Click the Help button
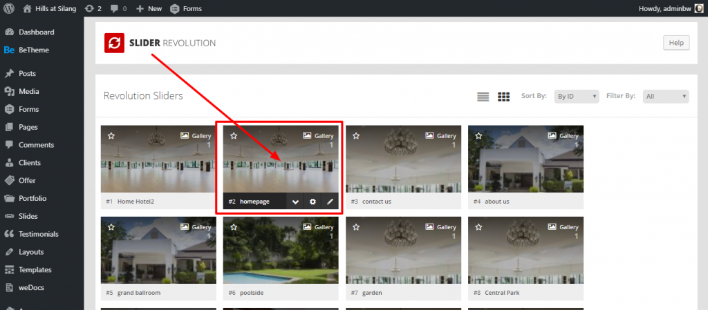Image resolution: width=708 pixels, height=310 pixels. tap(676, 43)
